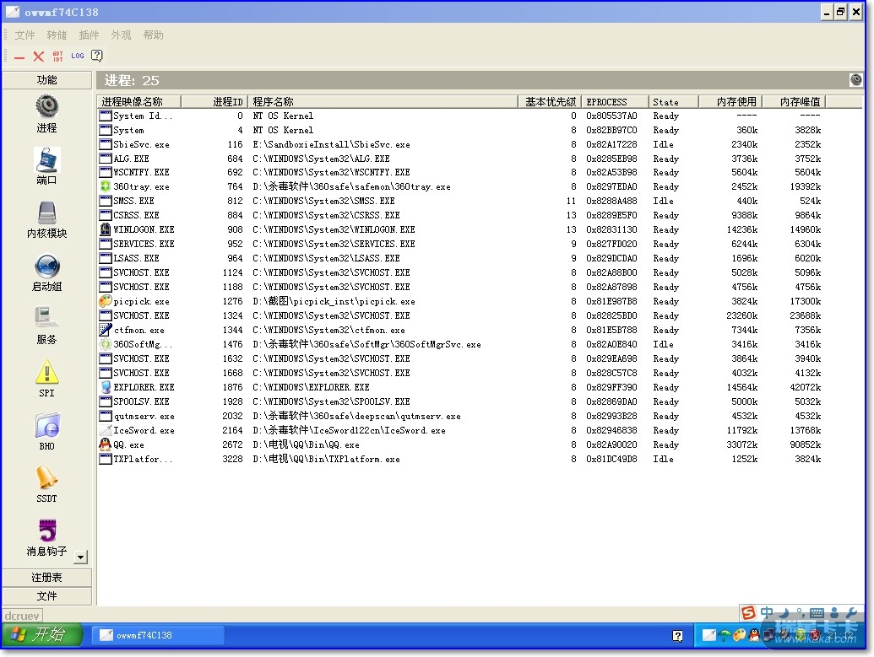The image size is (874, 657).
Task: Click the help question-mark toolbar icon
Action: click(x=97, y=56)
